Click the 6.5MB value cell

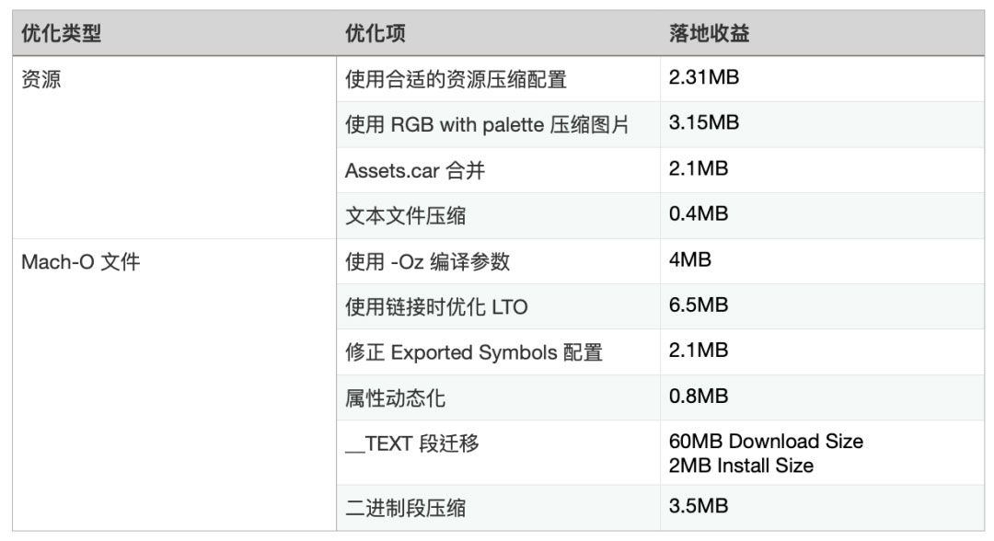click(x=699, y=305)
